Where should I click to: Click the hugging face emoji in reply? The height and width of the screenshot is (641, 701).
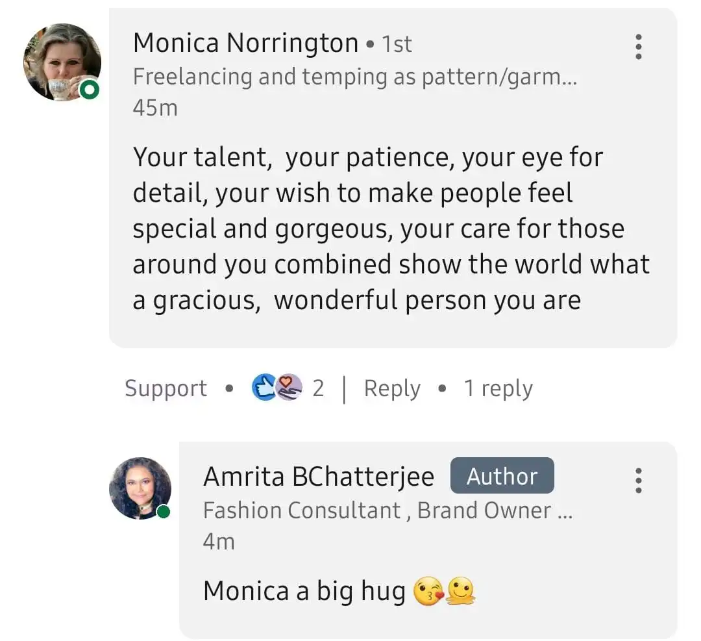pos(461,592)
